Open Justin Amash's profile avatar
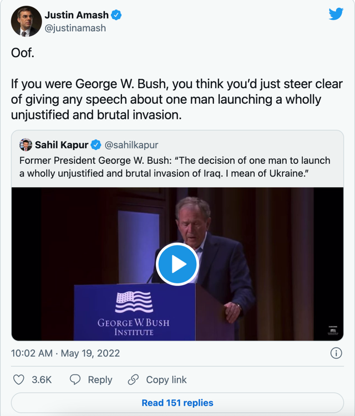This screenshot has width=355, height=416. click(26, 21)
